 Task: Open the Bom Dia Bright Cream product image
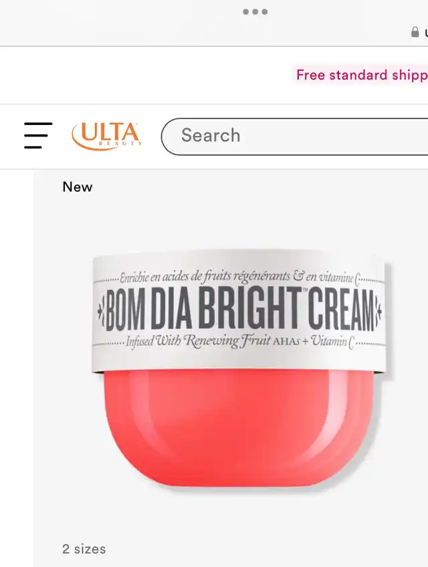[x=241, y=369]
